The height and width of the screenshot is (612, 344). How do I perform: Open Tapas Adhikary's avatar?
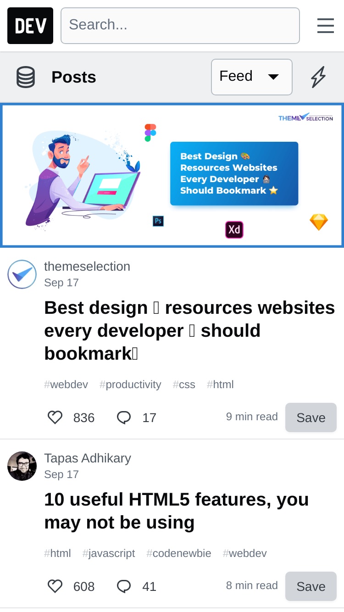pos(22,466)
